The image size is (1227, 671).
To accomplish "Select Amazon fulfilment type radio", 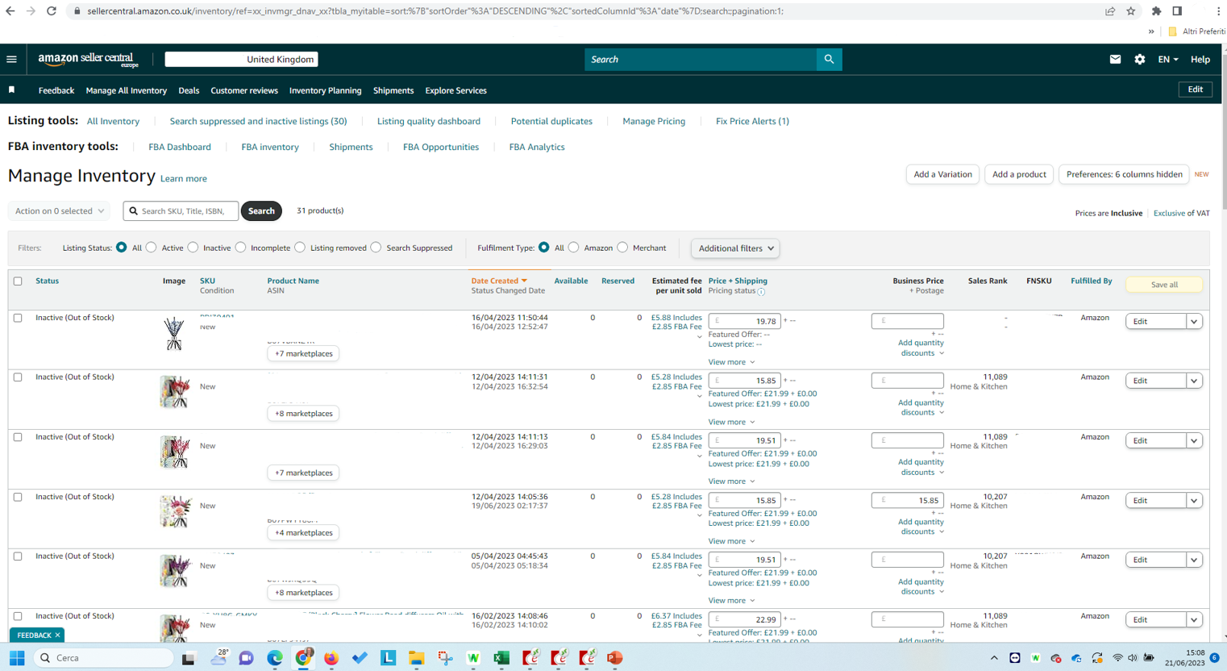I will (x=574, y=248).
